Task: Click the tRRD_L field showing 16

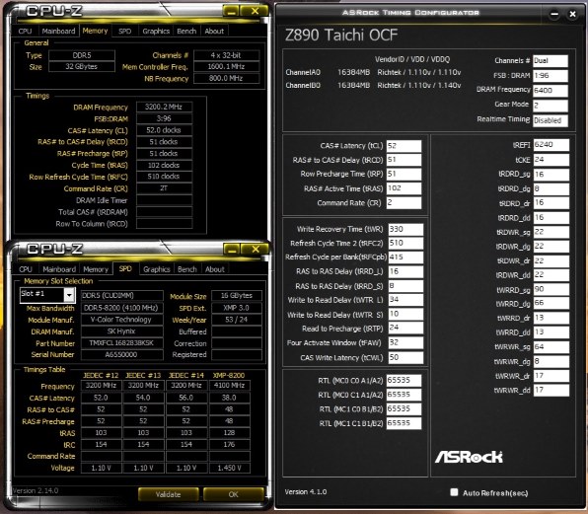Action: tap(405, 271)
